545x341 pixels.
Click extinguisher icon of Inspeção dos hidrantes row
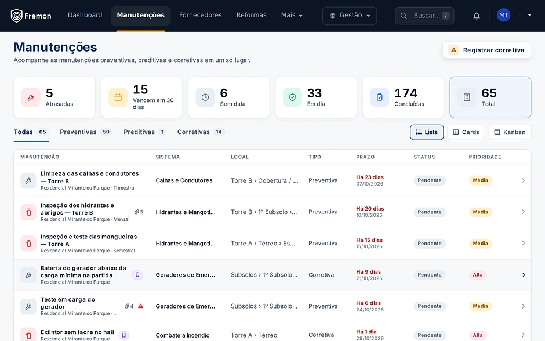[x=28, y=212]
